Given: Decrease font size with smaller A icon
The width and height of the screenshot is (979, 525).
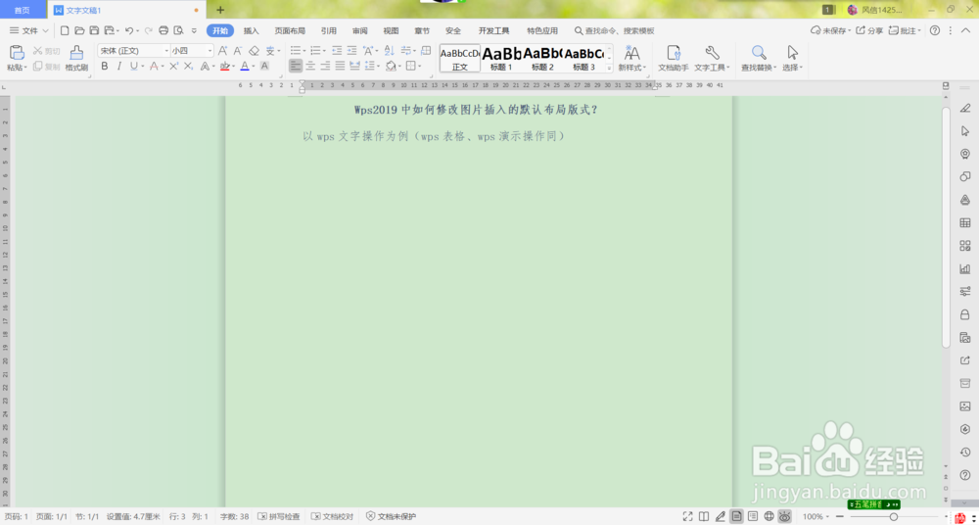Looking at the screenshot, I should pos(238,51).
